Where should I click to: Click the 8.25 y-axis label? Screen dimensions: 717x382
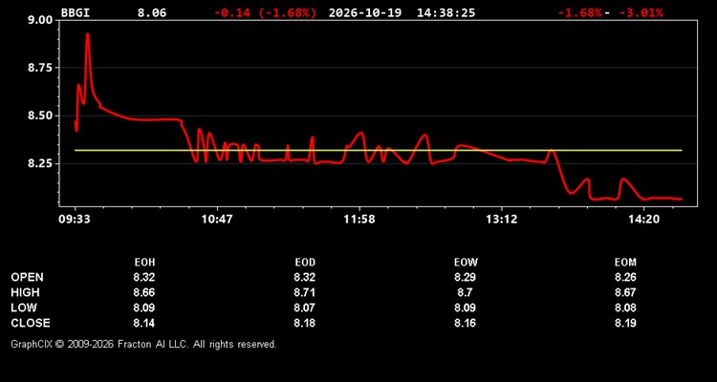click(41, 163)
